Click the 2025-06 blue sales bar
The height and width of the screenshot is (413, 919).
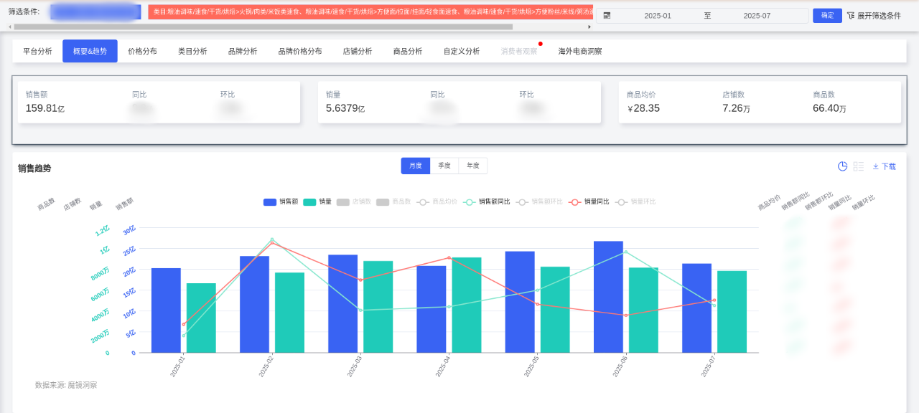pos(608,297)
